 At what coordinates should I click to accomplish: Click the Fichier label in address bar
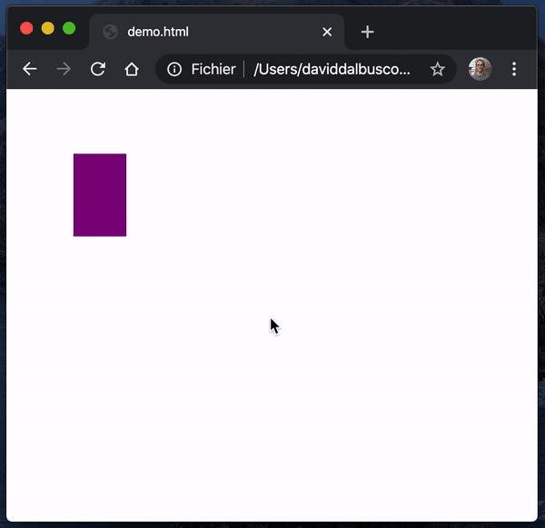pos(213,69)
